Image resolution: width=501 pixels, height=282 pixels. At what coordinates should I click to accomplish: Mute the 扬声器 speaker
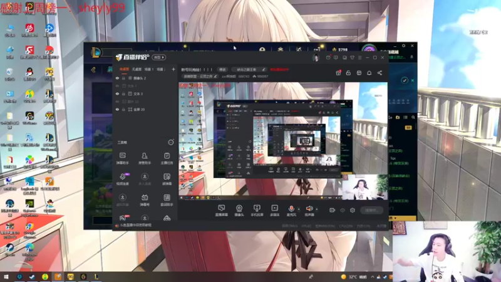[x=309, y=211]
